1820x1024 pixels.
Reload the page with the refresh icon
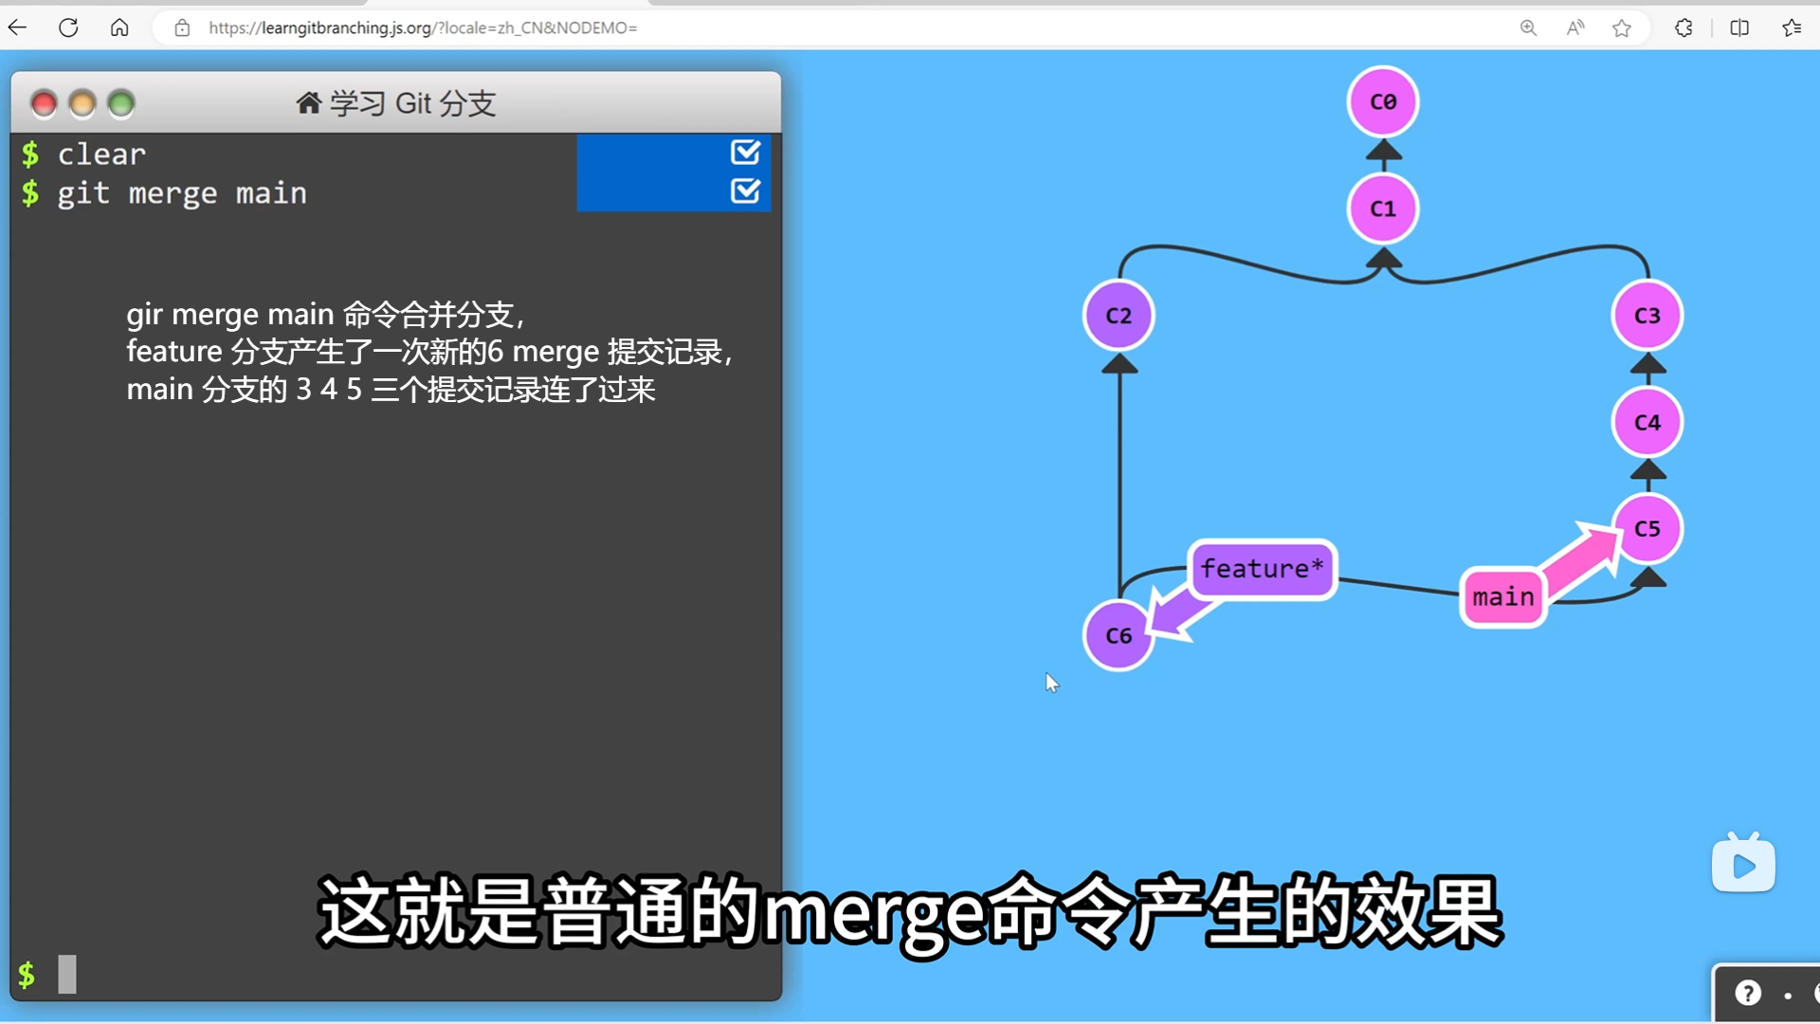tap(68, 27)
